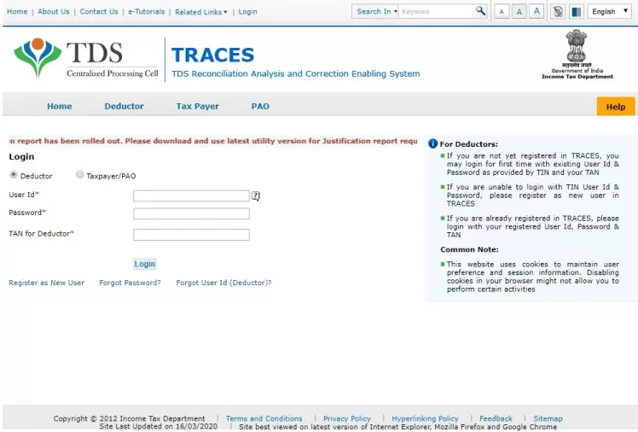Open the e-Tutorials link
638x432 pixels.
147,11
